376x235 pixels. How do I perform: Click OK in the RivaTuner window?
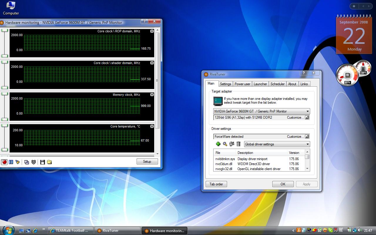(x=283, y=184)
